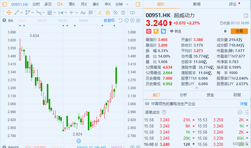The width and height of the screenshot is (251, 148).
Task: Switch to 周K chart tab
Action: point(72,4)
